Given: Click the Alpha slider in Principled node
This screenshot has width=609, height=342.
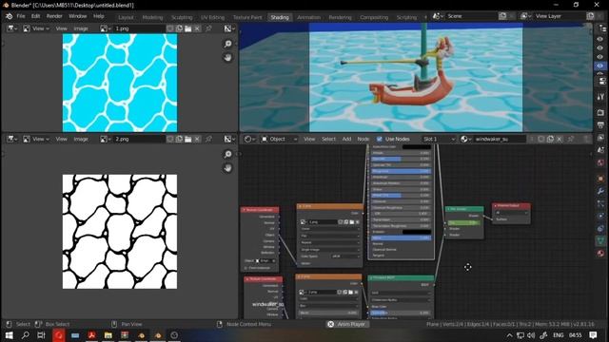Looking at the screenshot, I should (x=401, y=237).
